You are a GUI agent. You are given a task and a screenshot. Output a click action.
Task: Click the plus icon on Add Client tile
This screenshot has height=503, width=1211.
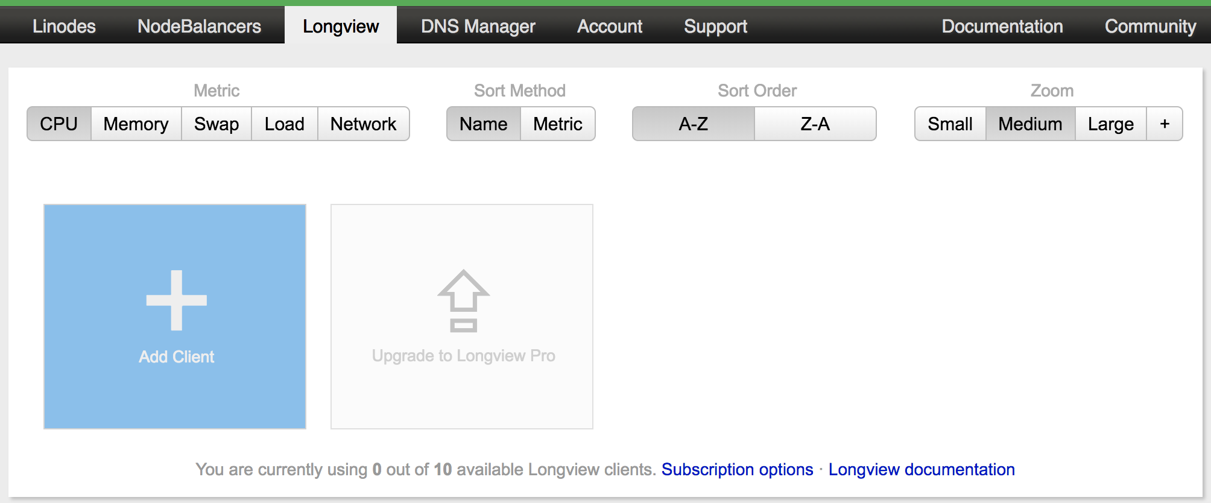coord(176,300)
